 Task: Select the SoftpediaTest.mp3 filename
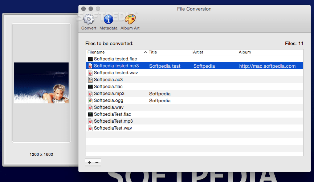coord(113,121)
